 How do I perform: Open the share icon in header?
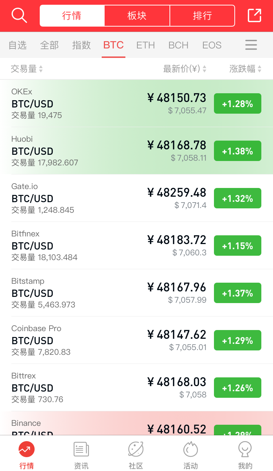point(254,15)
